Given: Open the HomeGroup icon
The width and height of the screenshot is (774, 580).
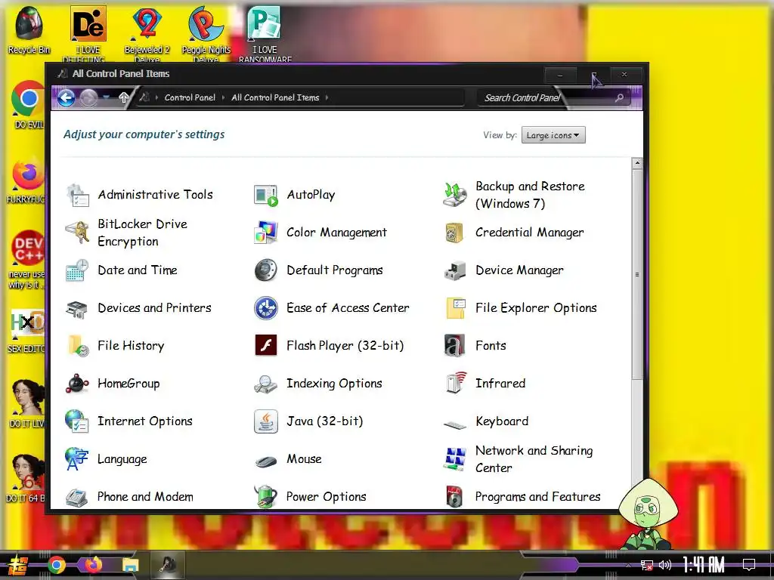Looking at the screenshot, I should [x=77, y=384].
